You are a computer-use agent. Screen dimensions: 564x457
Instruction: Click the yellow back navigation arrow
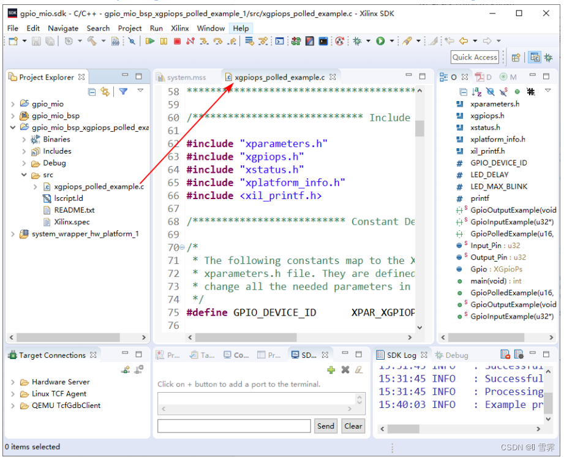pos(464,41)
